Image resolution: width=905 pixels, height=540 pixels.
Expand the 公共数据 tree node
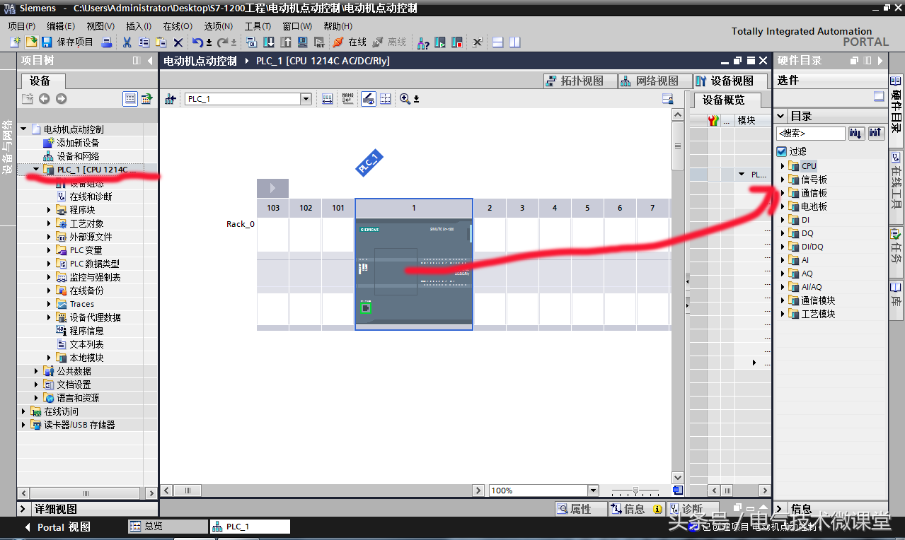[x=37, y=371]
